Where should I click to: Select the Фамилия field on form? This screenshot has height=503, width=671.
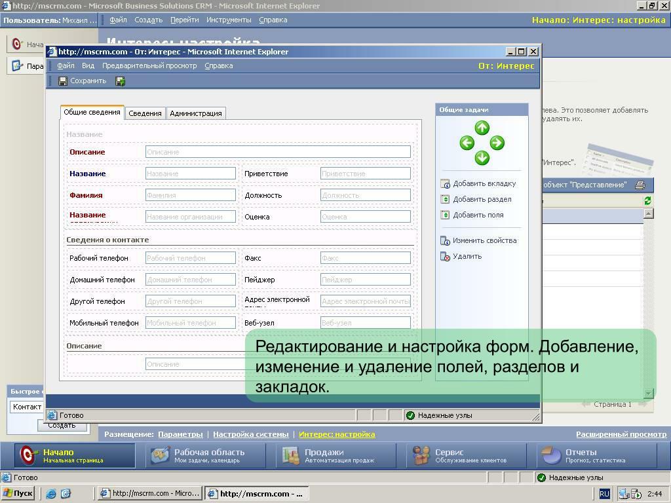(x=191, y=195)
